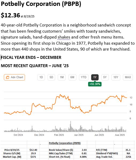Viewport: 136px width, 160px height.
Task: Click the Adv Chart icon
Action: [x=7, y=77]
